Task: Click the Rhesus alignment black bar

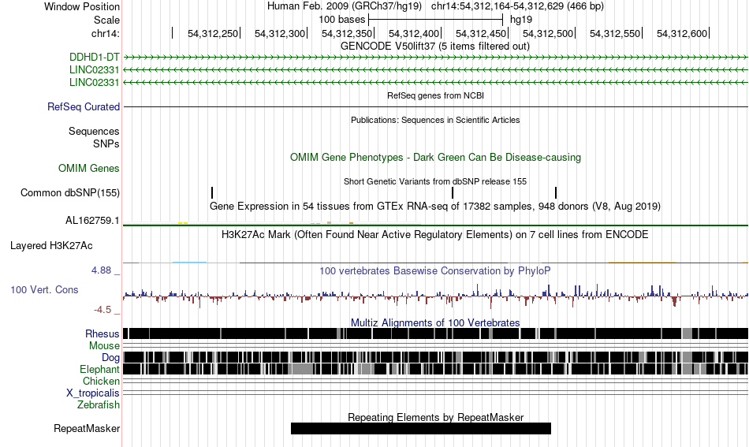Action: (436, 333)
